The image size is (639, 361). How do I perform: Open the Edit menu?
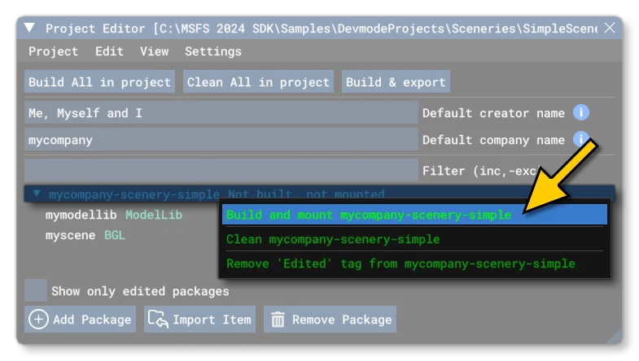coord(109,51)
